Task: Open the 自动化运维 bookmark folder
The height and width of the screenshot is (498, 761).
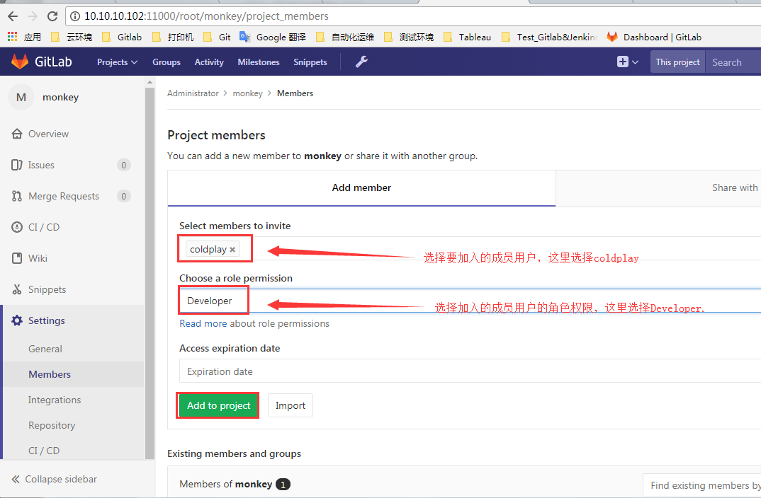Action: click(345, 37)
